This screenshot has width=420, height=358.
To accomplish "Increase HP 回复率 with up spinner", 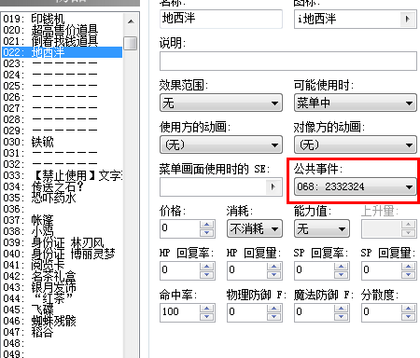I will 206,267.
